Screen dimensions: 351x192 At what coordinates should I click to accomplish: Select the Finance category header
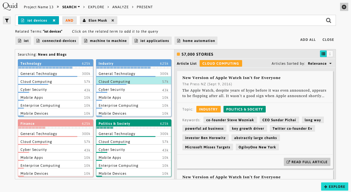pos(55,123)
